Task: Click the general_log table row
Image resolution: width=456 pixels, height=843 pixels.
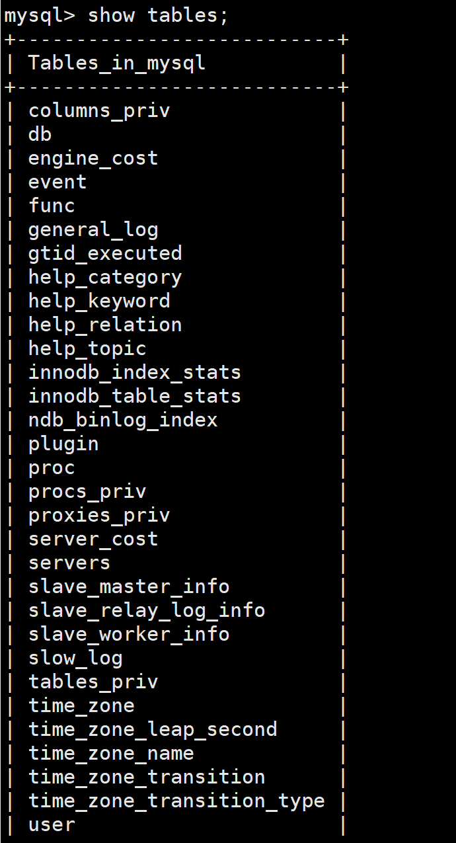Action: [93, 229]
